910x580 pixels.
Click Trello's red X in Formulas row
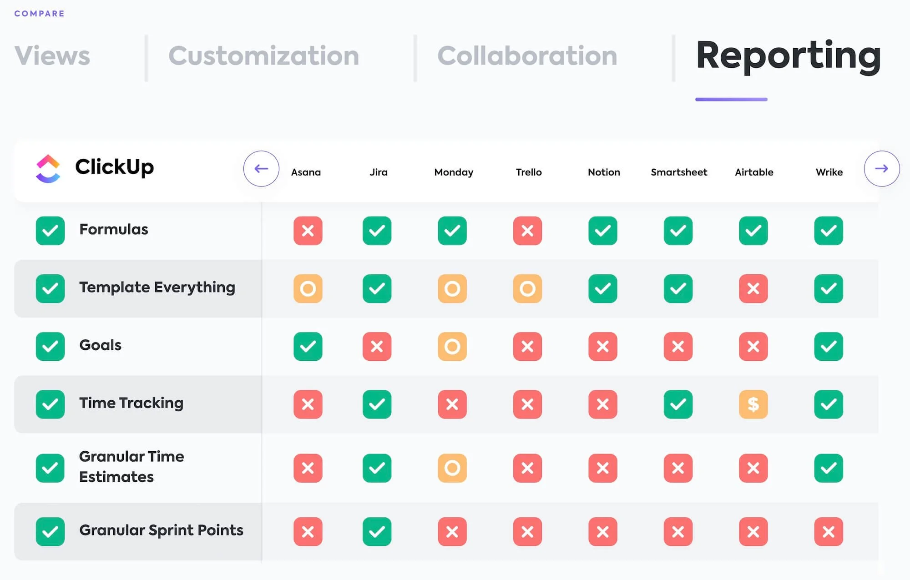point(527,231)
